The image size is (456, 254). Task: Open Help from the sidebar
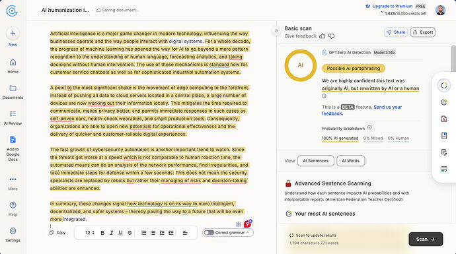point(13,208)
